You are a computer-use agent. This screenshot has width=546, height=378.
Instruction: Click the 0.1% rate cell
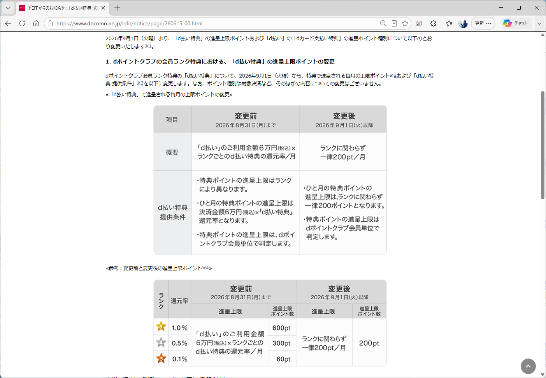click(x=180, y=359)
